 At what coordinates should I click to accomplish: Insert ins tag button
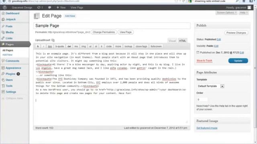pyautogui.click(x=76, y=46)
